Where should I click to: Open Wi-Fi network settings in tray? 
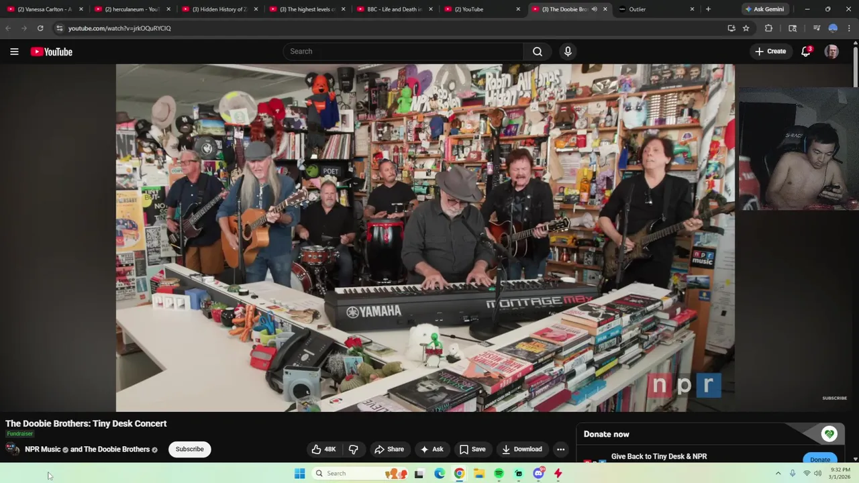807,474
